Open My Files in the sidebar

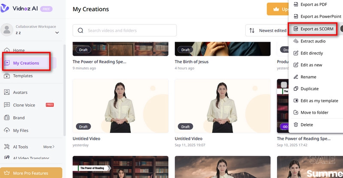point(21,130)
